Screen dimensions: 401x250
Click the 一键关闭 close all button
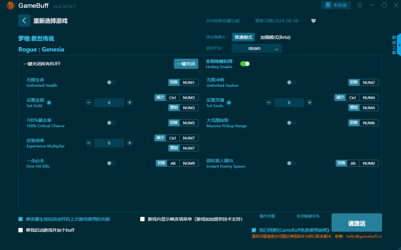click(186, 64)
